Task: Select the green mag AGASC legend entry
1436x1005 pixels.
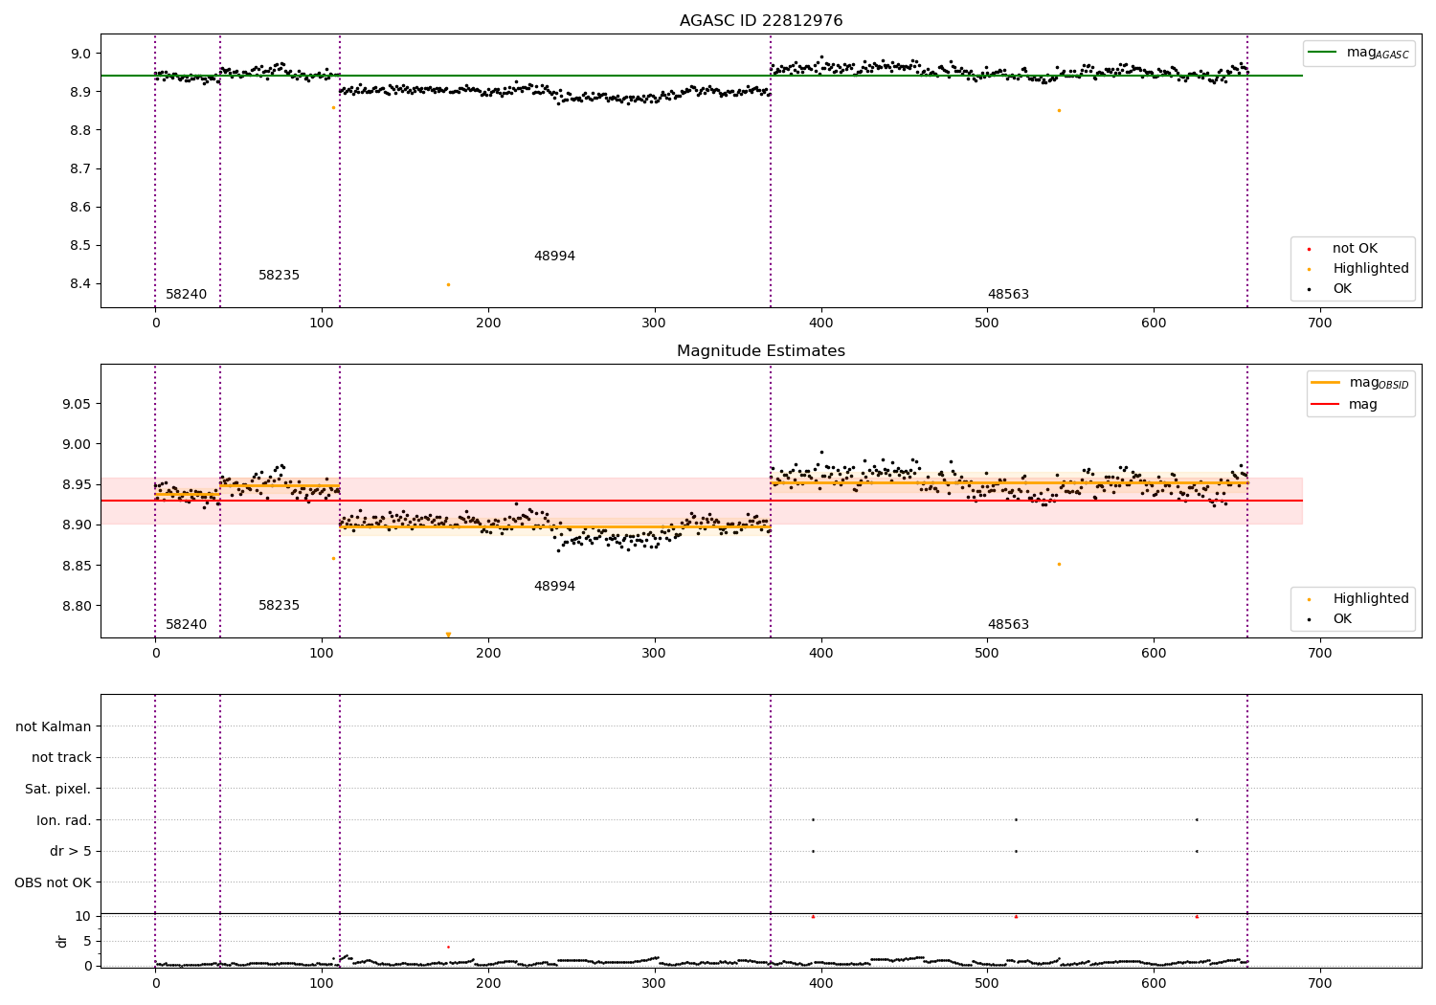Action: (1357, 53)
